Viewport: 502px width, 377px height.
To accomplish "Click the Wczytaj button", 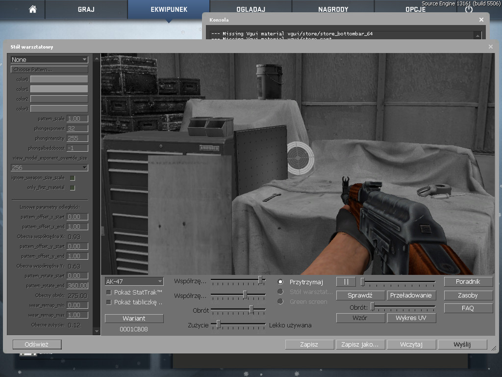I will 411,344.
